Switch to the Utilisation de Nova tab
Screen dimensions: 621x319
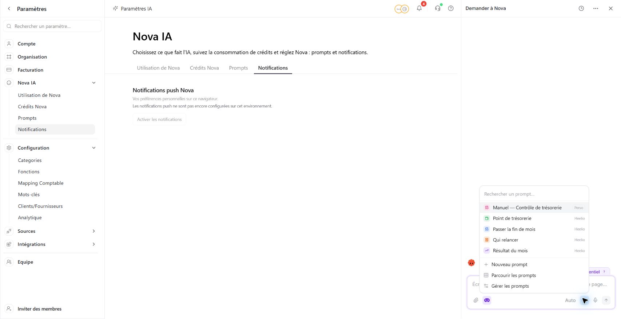click(x=158, y=68)
